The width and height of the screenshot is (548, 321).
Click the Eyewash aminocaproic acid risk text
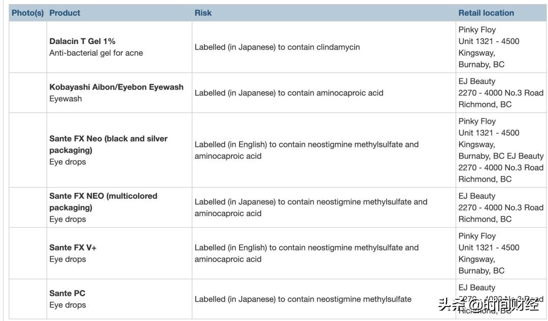(x=289, y=93)
